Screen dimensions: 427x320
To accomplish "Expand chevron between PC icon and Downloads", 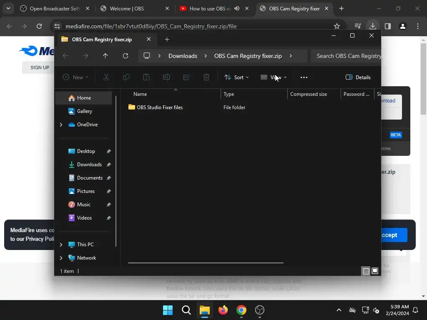I will [159, 56].
